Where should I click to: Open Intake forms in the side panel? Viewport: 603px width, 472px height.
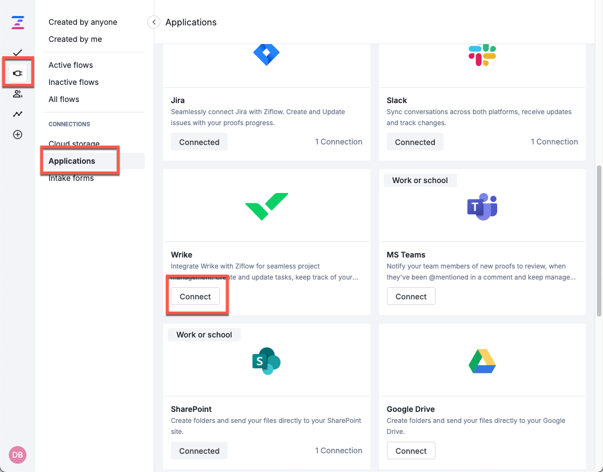coord(71,178)
